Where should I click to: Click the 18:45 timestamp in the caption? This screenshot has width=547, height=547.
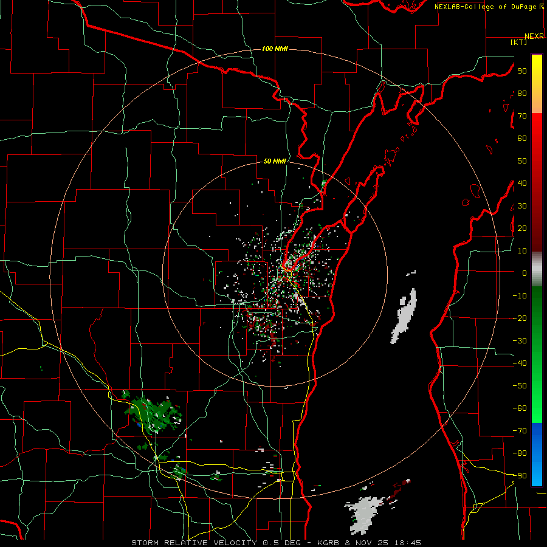pyautogui.click(x=407, y=543)
